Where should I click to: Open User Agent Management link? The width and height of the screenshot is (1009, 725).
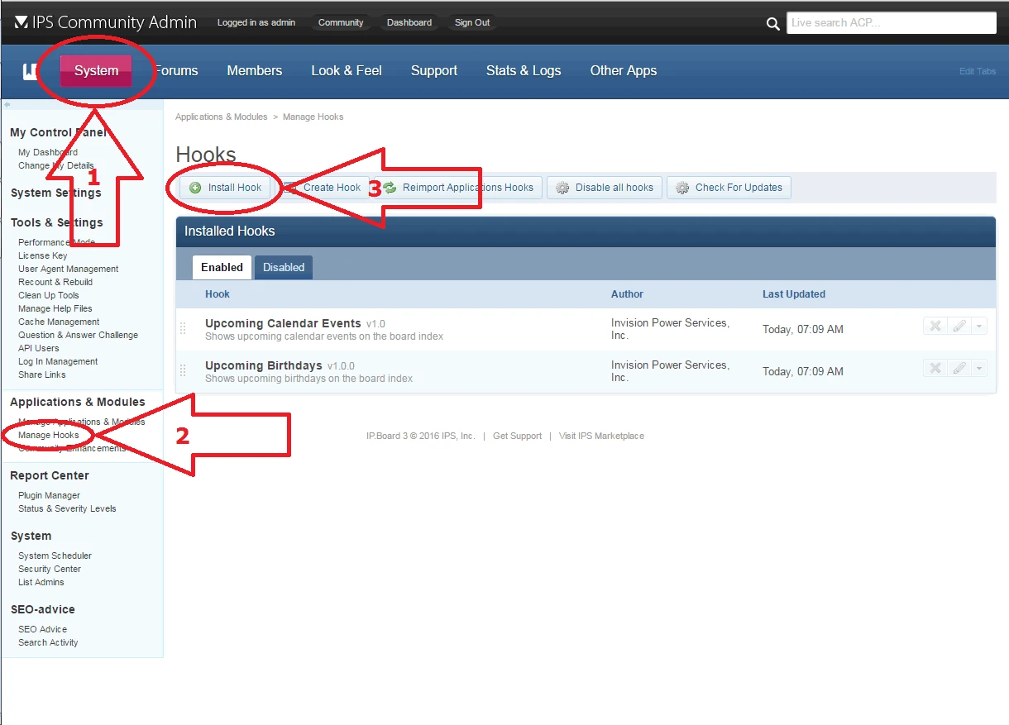tap(69, 269)
